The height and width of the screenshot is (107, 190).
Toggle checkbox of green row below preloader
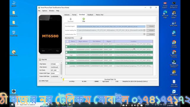[66, 47]
